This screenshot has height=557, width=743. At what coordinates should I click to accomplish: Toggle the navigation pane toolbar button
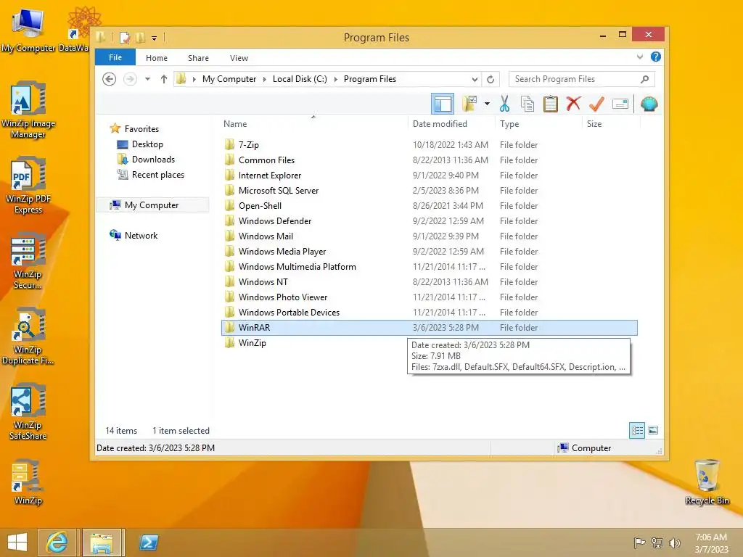(x=443, y=104)
